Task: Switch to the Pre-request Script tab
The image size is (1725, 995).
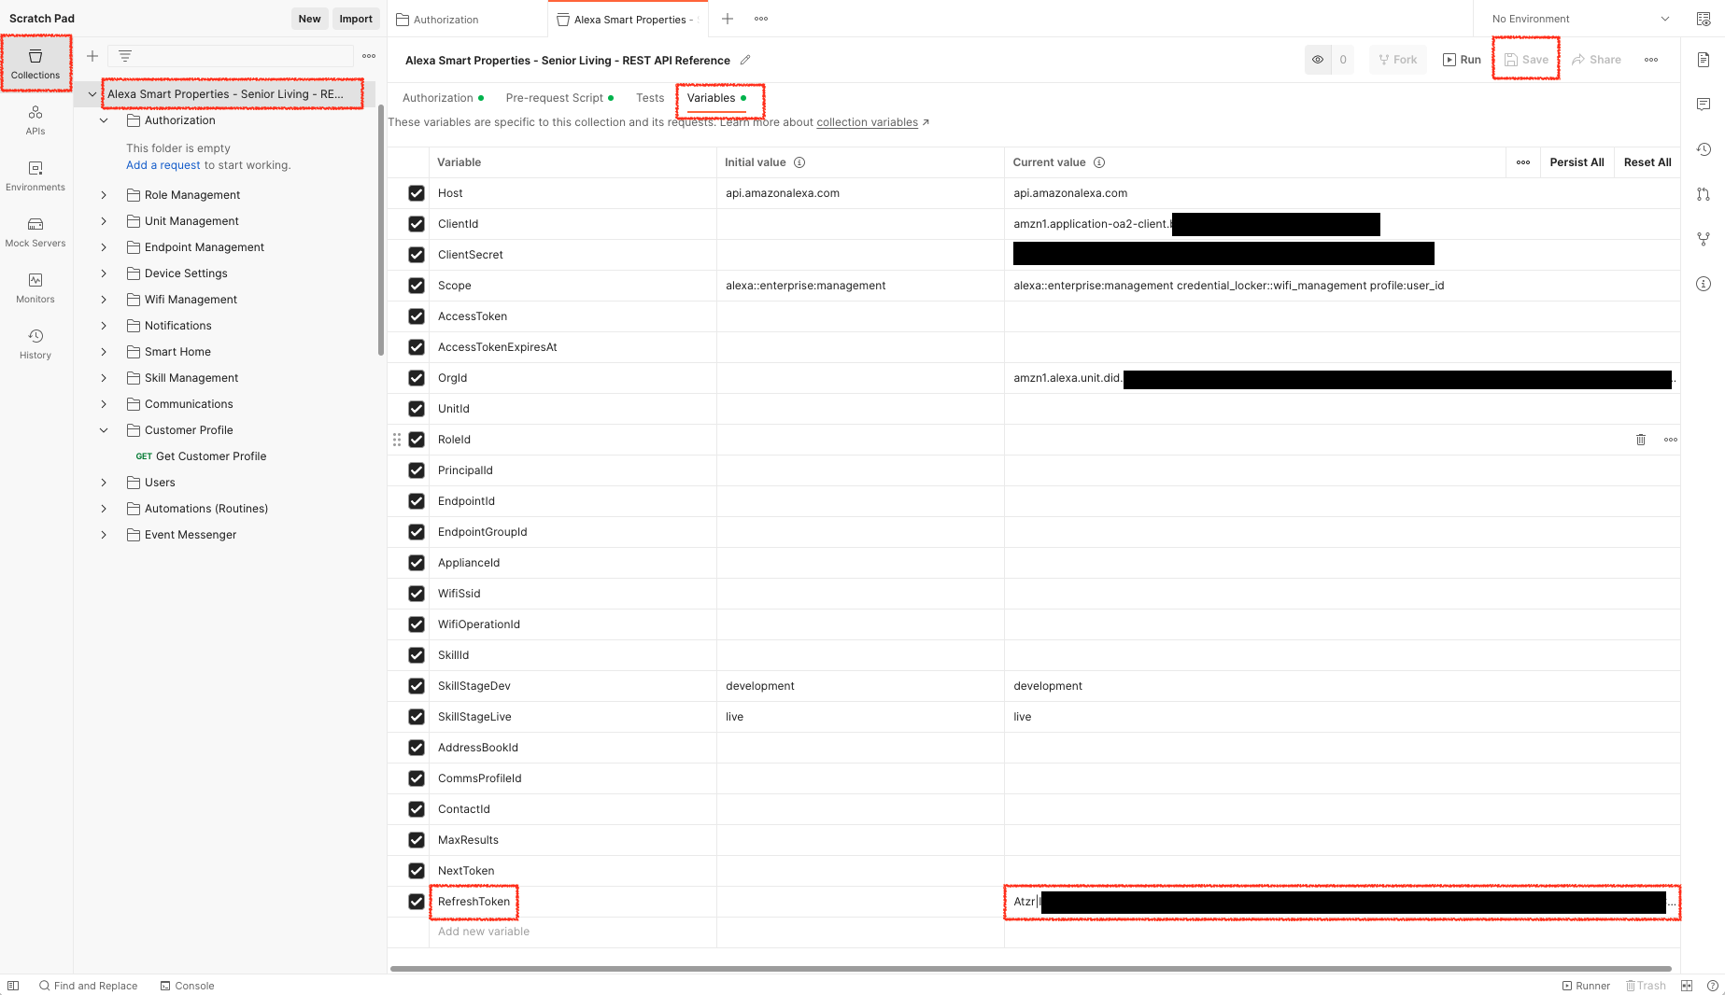Action: click(x=559, y=98)
